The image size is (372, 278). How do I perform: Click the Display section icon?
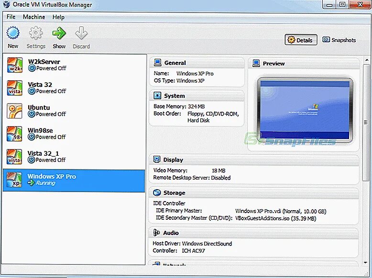pyautogui.click(x=156, y=160)
